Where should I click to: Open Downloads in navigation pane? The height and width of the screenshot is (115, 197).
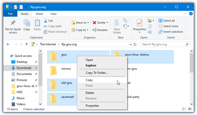24,68
